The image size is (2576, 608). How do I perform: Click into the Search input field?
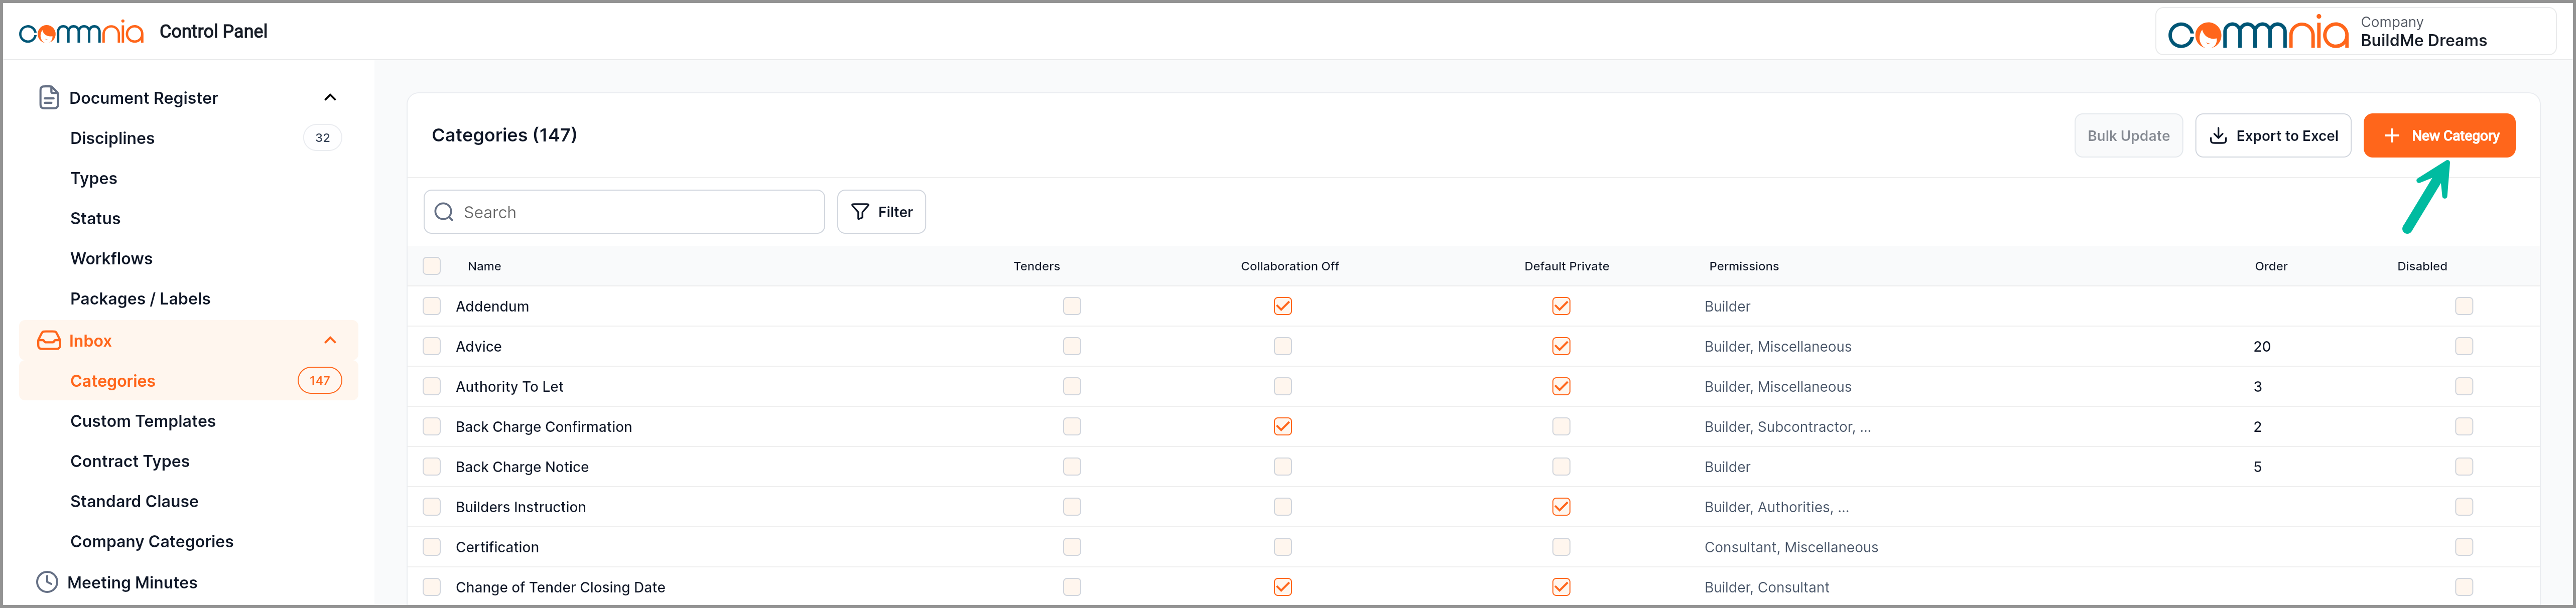click(640, 212)
